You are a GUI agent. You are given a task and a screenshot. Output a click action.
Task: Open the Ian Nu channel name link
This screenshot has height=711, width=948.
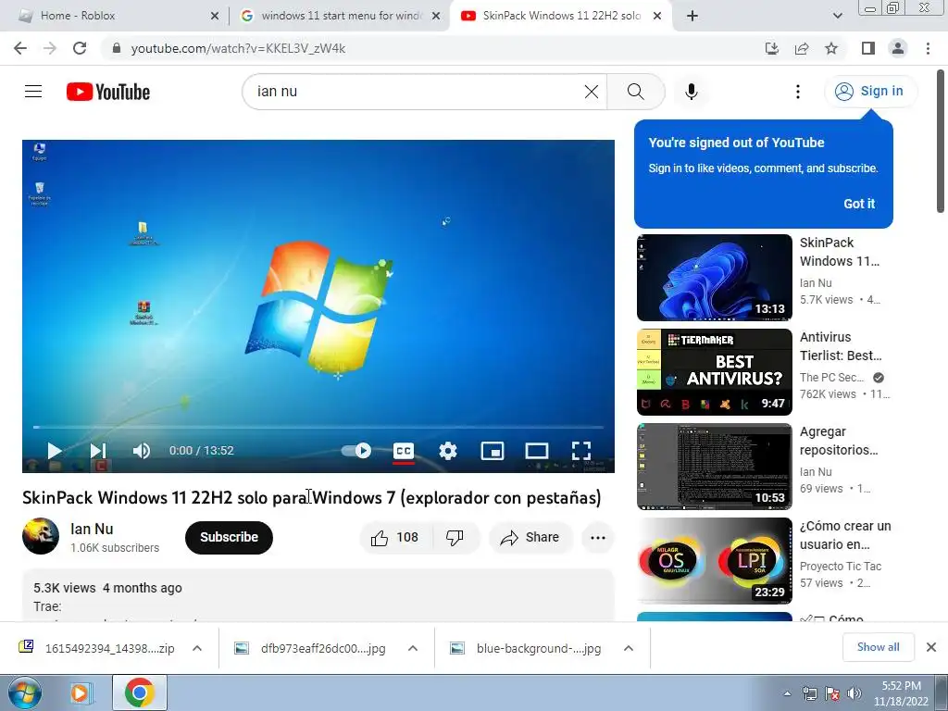tap(92, 529)
